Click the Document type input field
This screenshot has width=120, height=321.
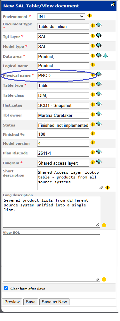[x=63, y=26]
